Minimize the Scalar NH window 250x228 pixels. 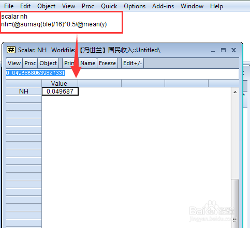tap(213, 51)
